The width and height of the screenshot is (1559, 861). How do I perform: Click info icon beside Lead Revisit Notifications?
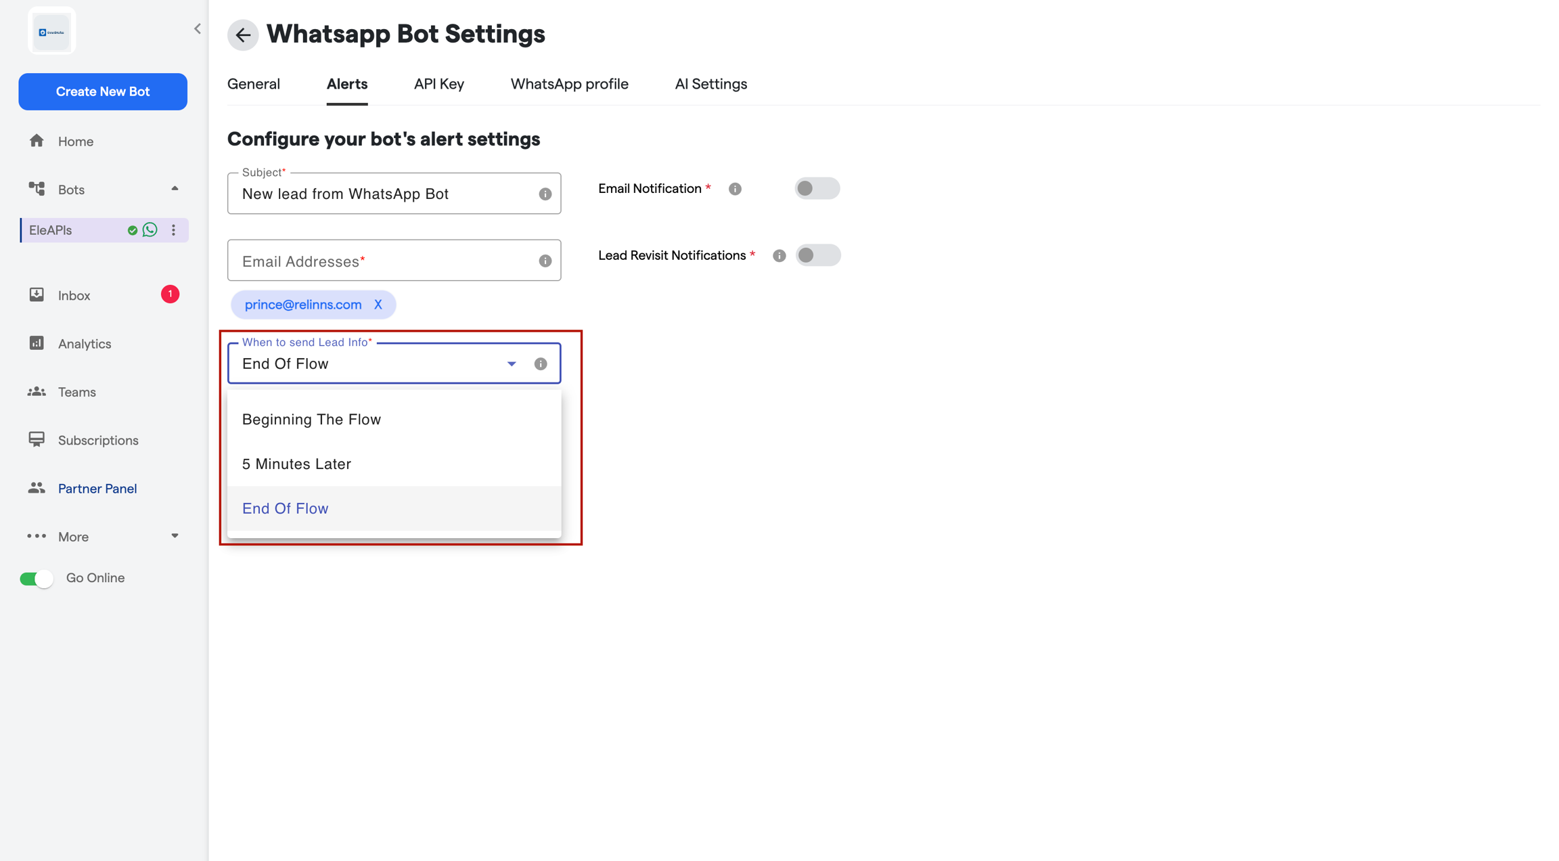(x=779, y=256)
